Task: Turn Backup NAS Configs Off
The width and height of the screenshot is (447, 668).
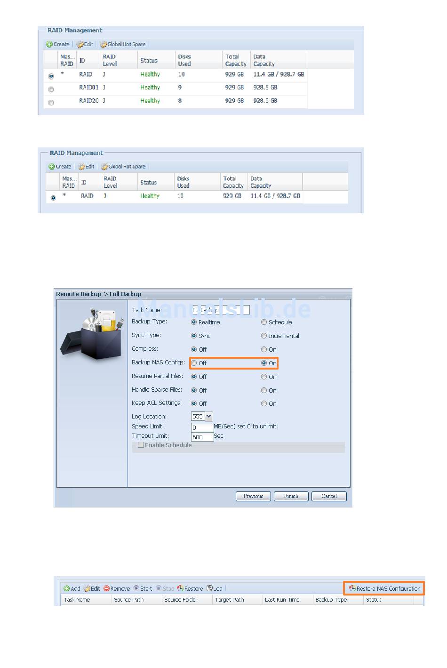Action: [194, 363]
